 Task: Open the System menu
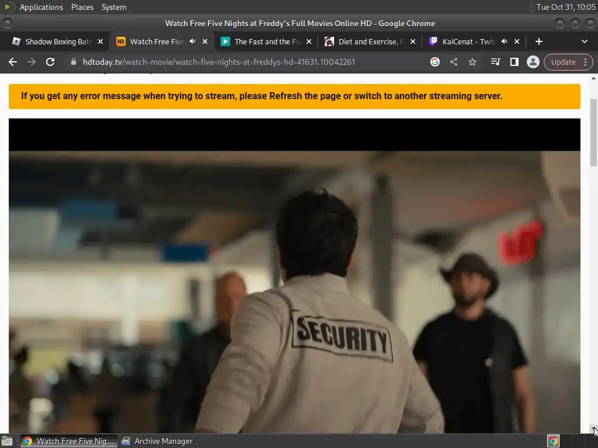point(114,7)
